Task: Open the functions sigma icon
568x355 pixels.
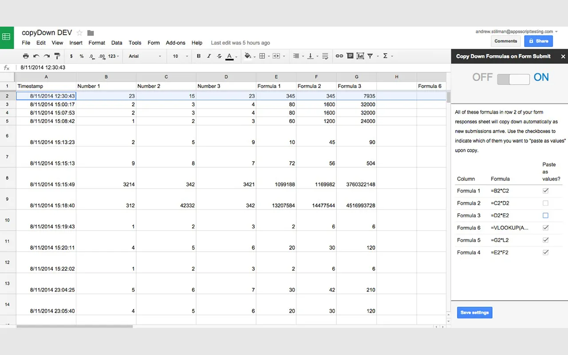Action: (385, 56)
